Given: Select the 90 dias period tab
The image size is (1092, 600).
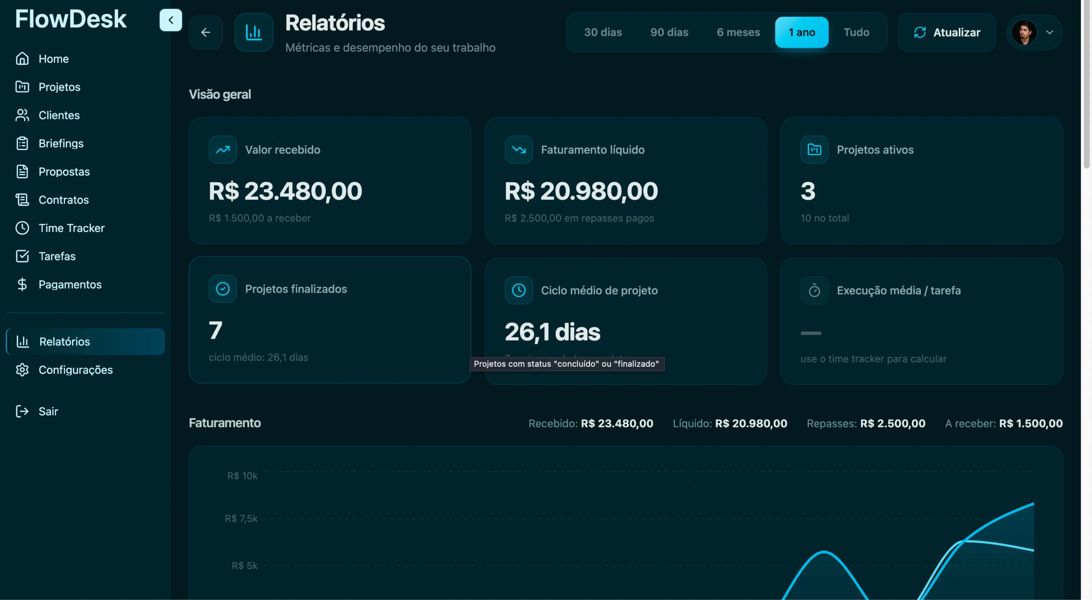Looking at the screenshot, I should pos(669,32).
